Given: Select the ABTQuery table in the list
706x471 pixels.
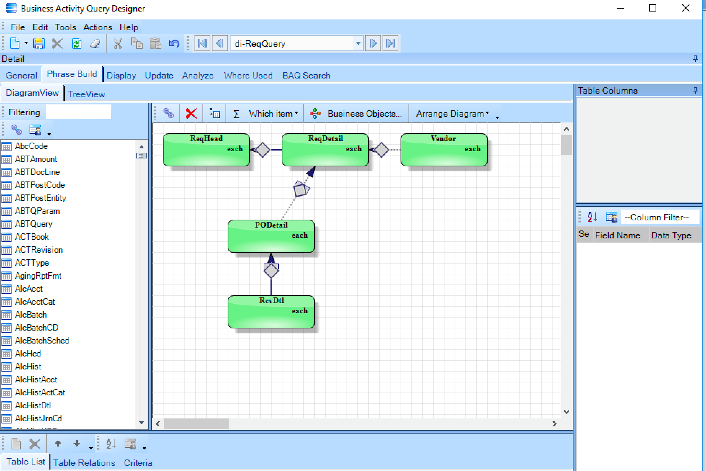Looking at the screenshot, I should (x=33, y=224).
